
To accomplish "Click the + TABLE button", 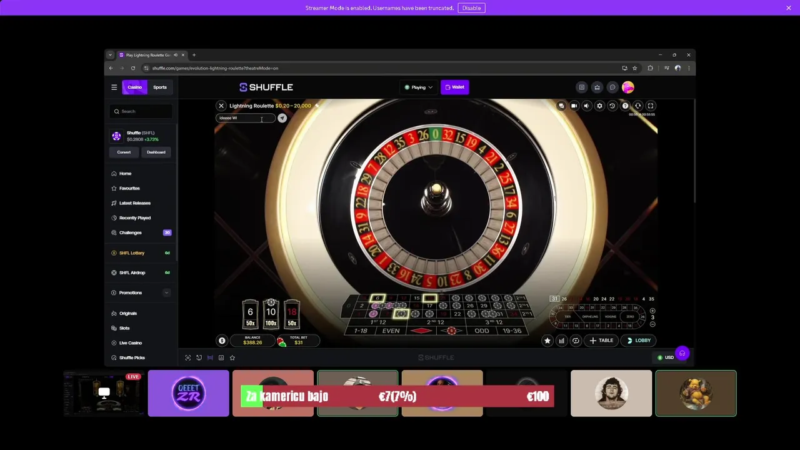I will 601,341.
